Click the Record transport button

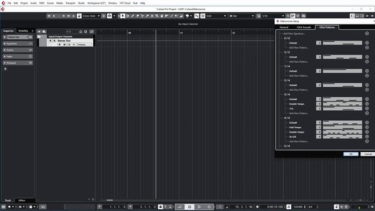tap(209, 207)
